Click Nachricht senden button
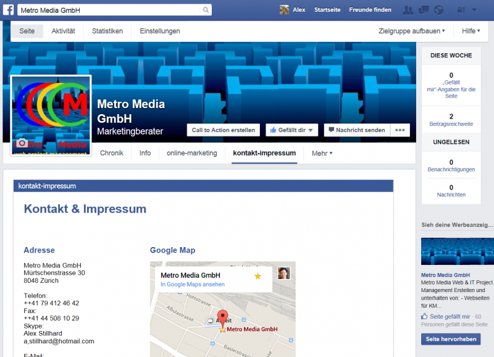Viewport: 494px width, 357px height. [x=358, y=130]
